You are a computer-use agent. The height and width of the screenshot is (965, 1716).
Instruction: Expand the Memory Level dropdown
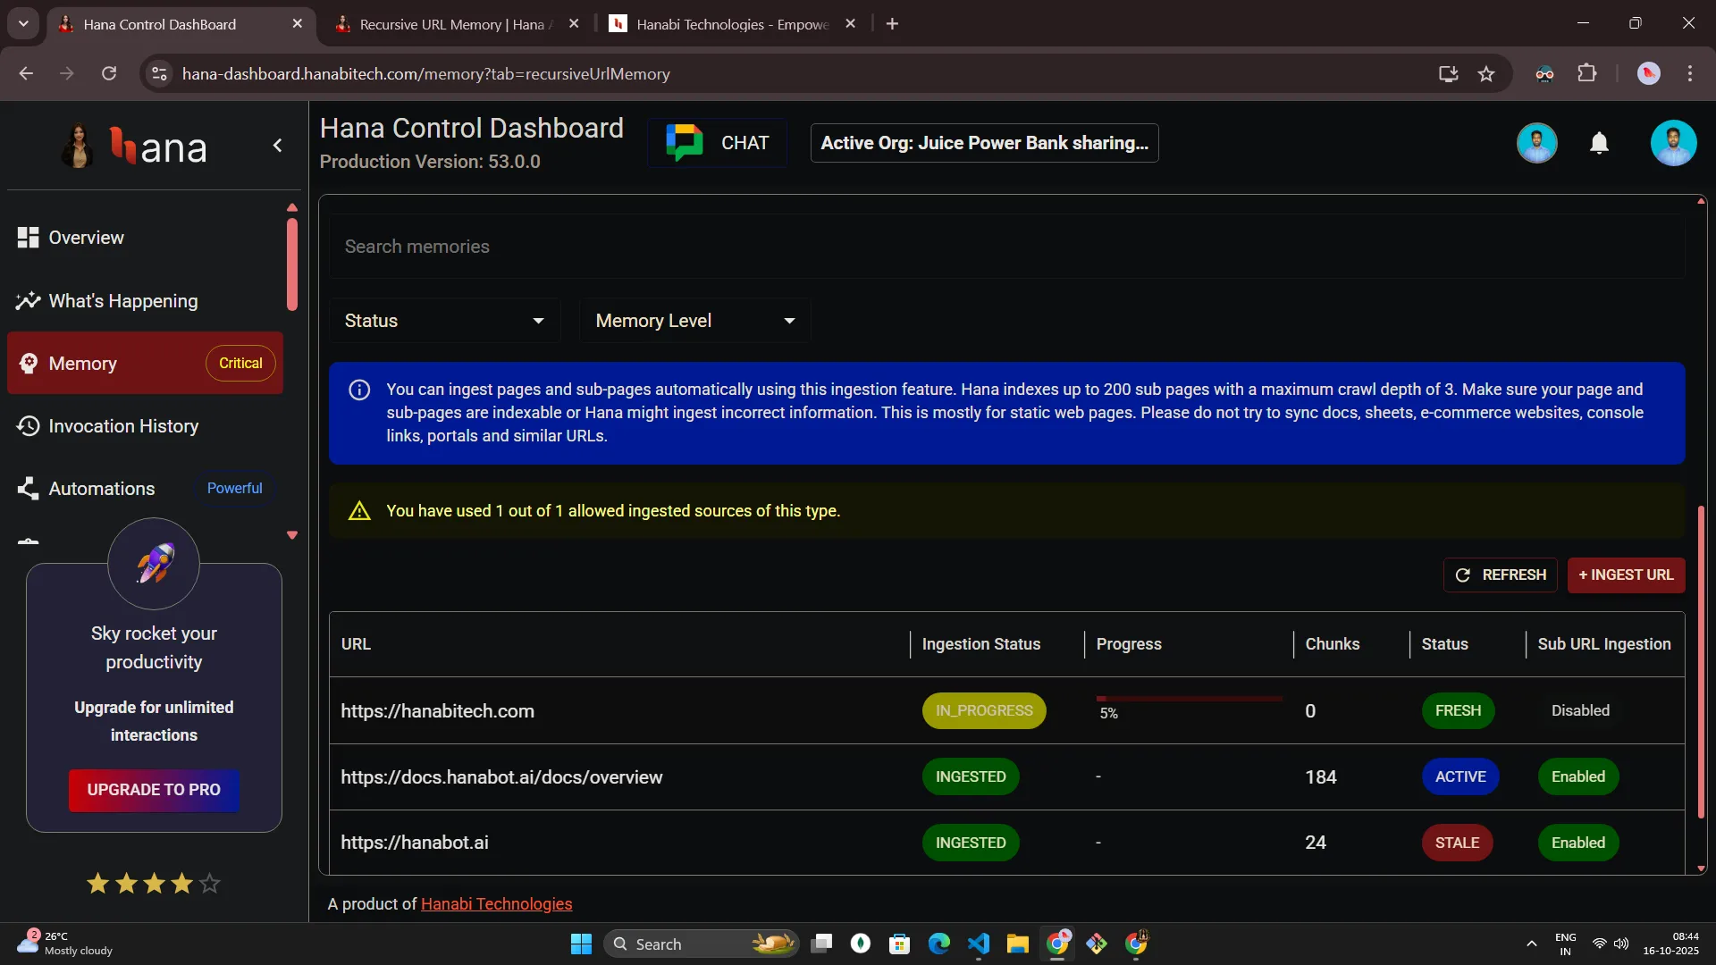coord(694,321)
